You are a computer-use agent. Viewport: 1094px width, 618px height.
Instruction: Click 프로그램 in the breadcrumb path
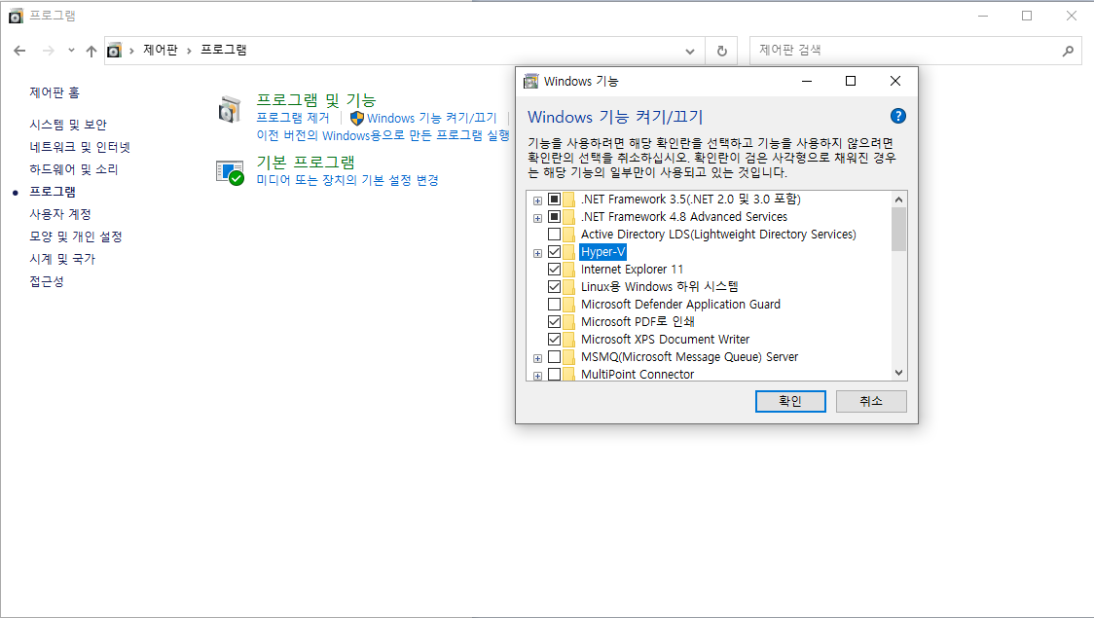223,50
